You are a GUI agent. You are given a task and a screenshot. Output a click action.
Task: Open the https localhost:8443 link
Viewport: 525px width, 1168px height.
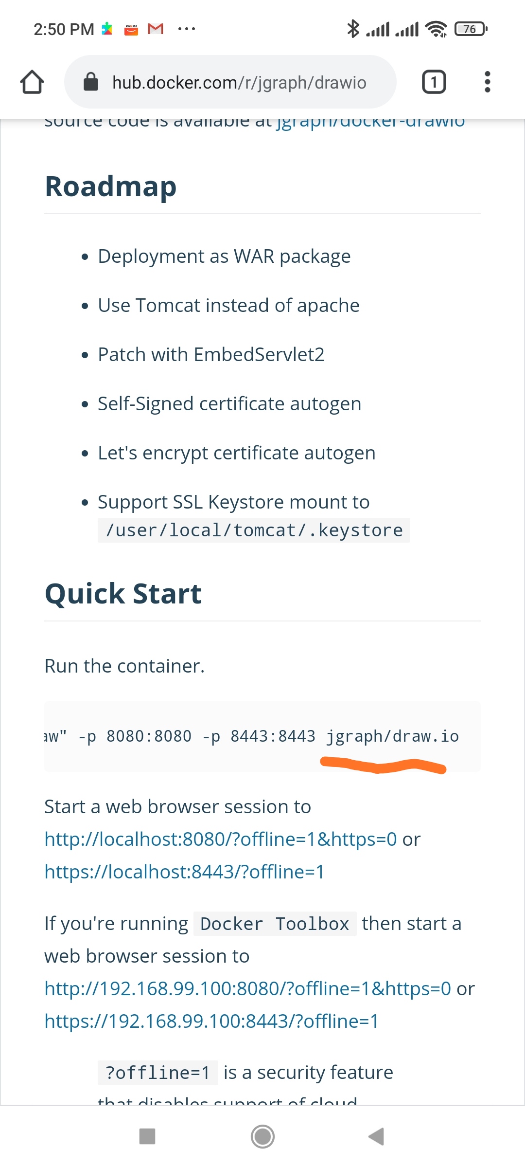185,872
